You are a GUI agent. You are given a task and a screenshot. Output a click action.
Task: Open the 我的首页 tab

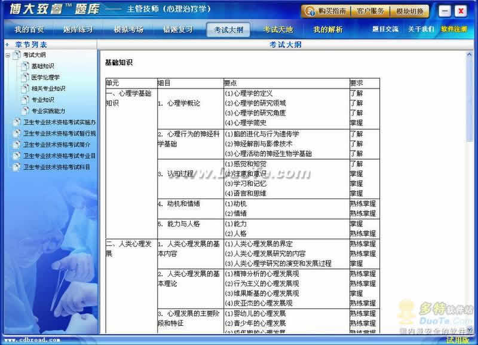click(x=29, y=29)
